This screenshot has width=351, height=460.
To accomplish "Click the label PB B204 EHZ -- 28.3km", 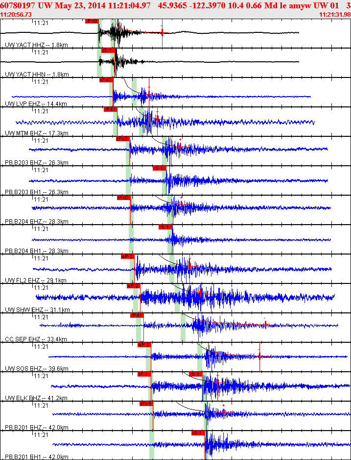I will [37, 222].
